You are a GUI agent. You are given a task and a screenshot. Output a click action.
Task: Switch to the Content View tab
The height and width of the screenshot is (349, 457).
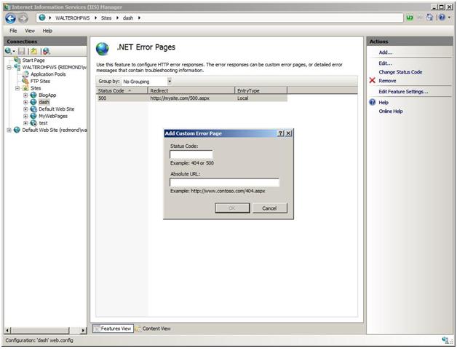click(x=153, y=329)
